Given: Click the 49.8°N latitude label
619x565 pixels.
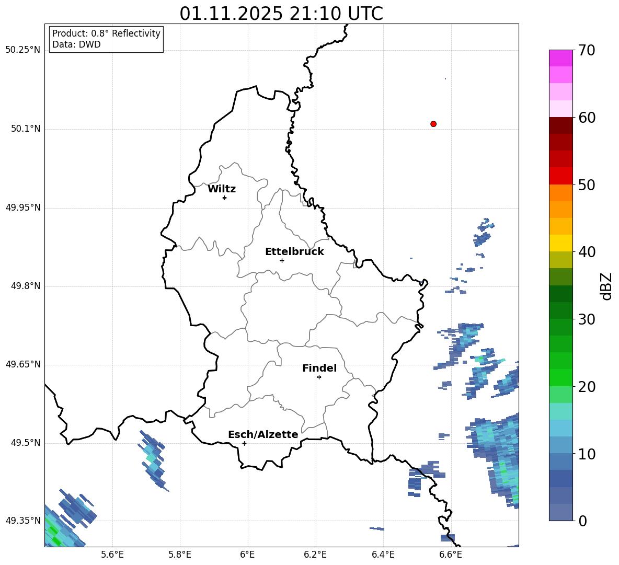Looking at the screenshot, I should (25, 286).
